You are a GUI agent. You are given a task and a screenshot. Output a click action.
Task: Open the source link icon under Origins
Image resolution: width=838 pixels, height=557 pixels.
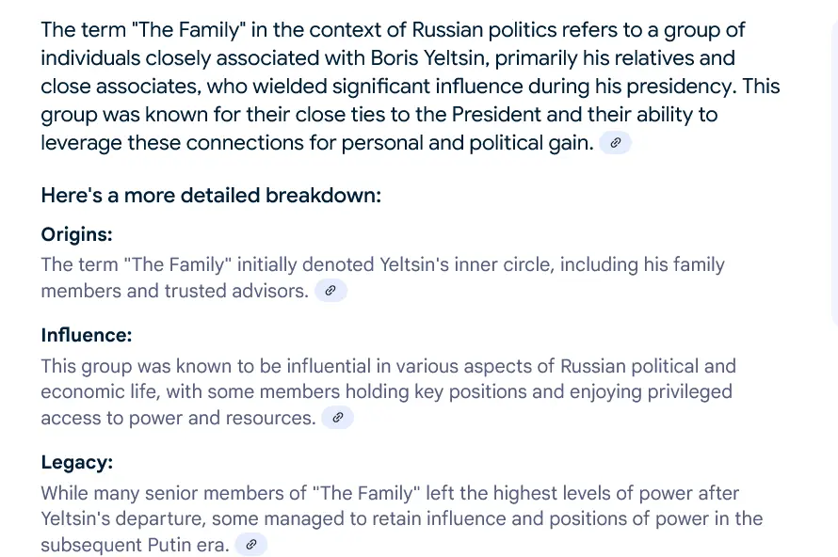tap(330, 291)
